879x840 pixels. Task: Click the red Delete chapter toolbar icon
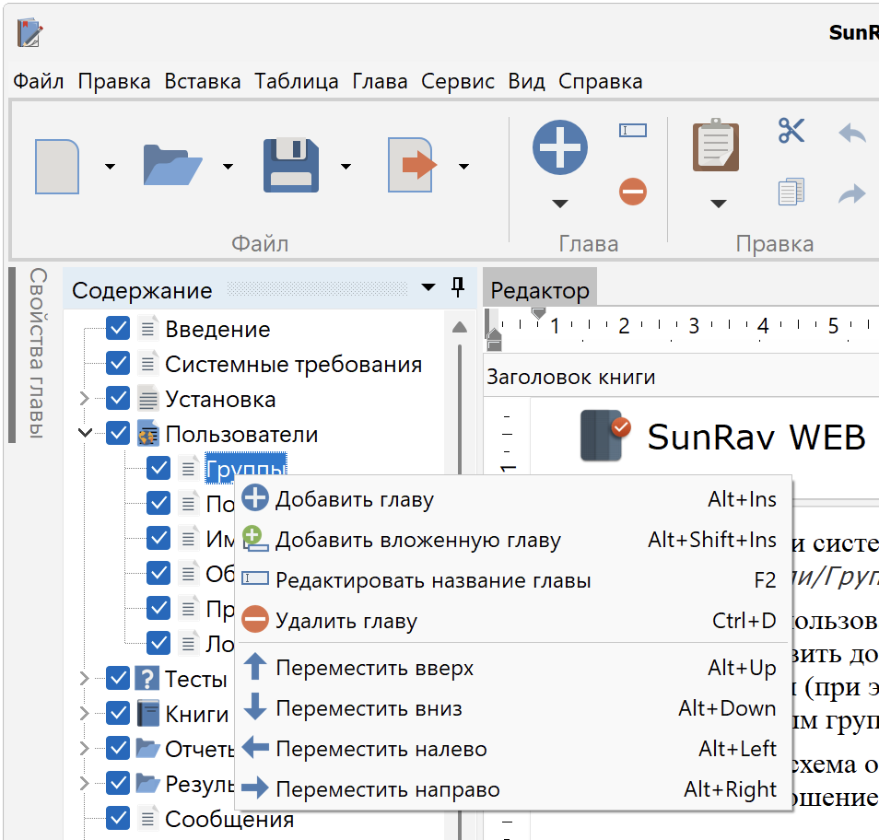632,192
